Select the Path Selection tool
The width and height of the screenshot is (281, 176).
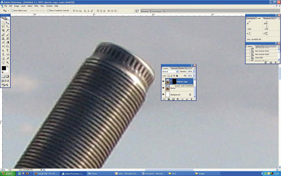click(3, 51)
